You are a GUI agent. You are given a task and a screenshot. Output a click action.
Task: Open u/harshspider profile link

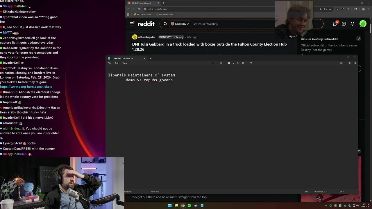tap(147, 37)
